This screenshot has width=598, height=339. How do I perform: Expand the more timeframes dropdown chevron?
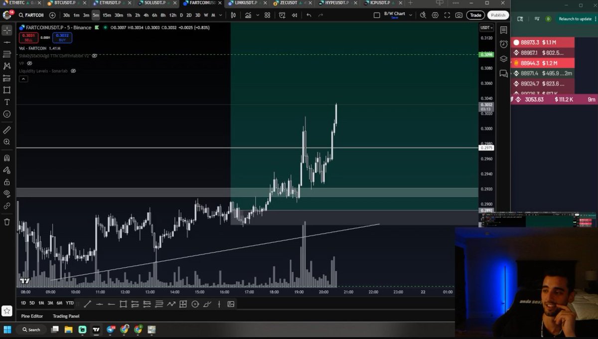coord(220,15)
